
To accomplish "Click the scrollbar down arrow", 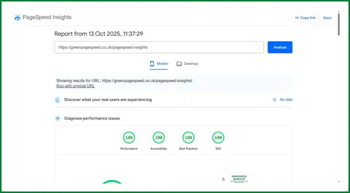I will coord(339,182).
